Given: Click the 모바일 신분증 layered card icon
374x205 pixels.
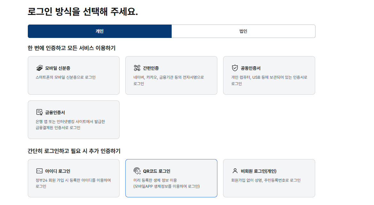Looking at the screenshot, I should 39,68.
